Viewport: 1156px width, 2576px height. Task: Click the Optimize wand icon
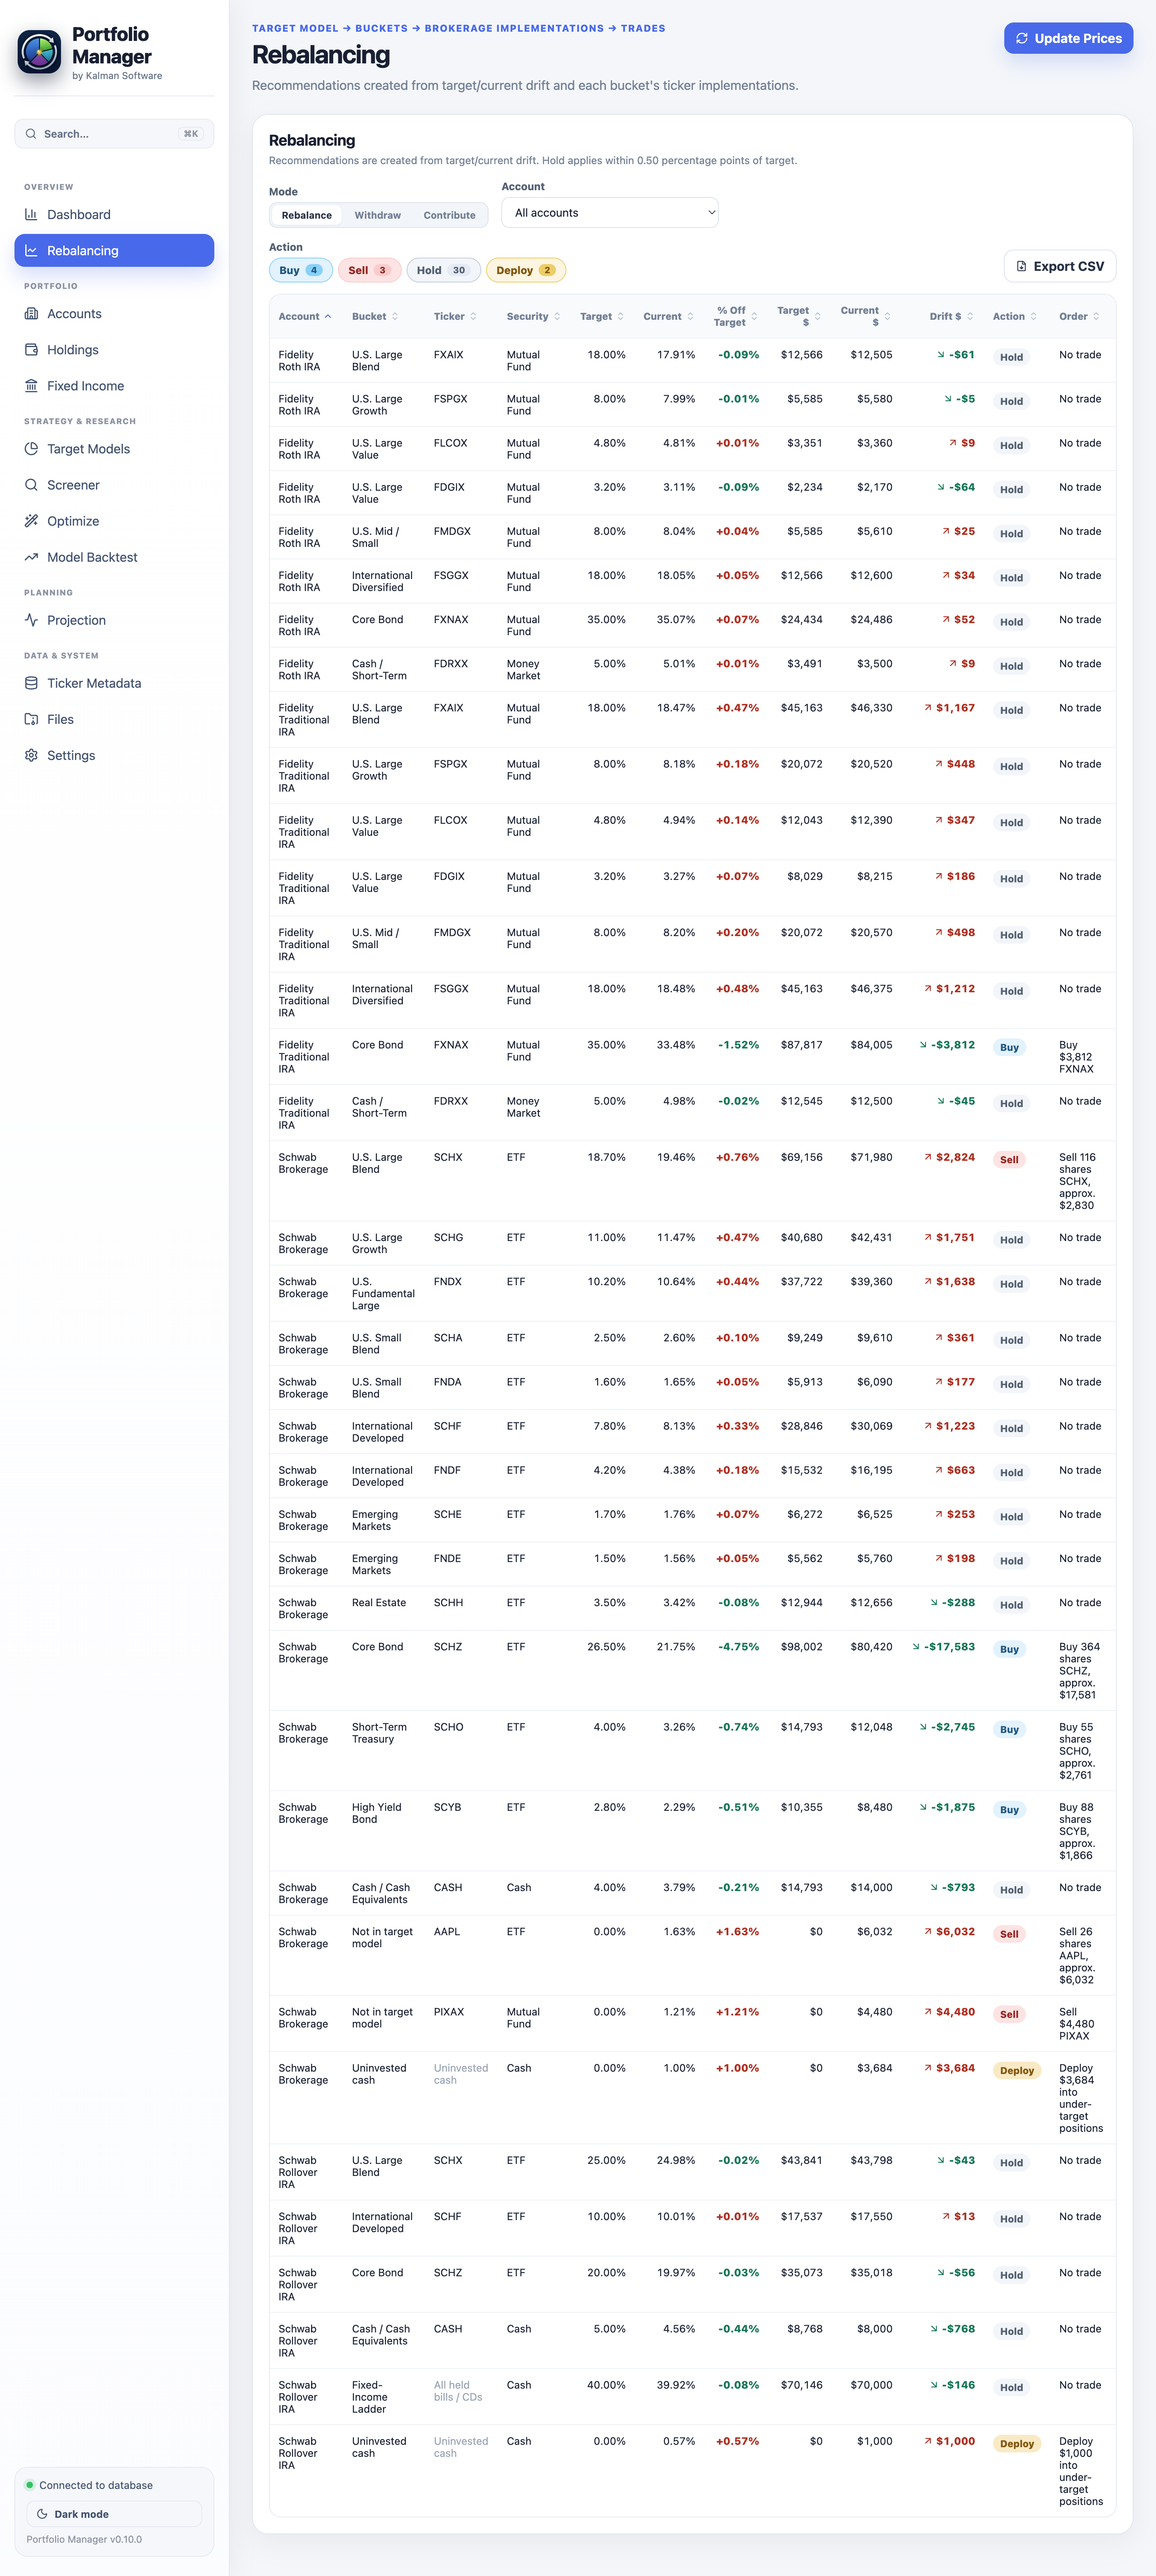pos(31,520)
